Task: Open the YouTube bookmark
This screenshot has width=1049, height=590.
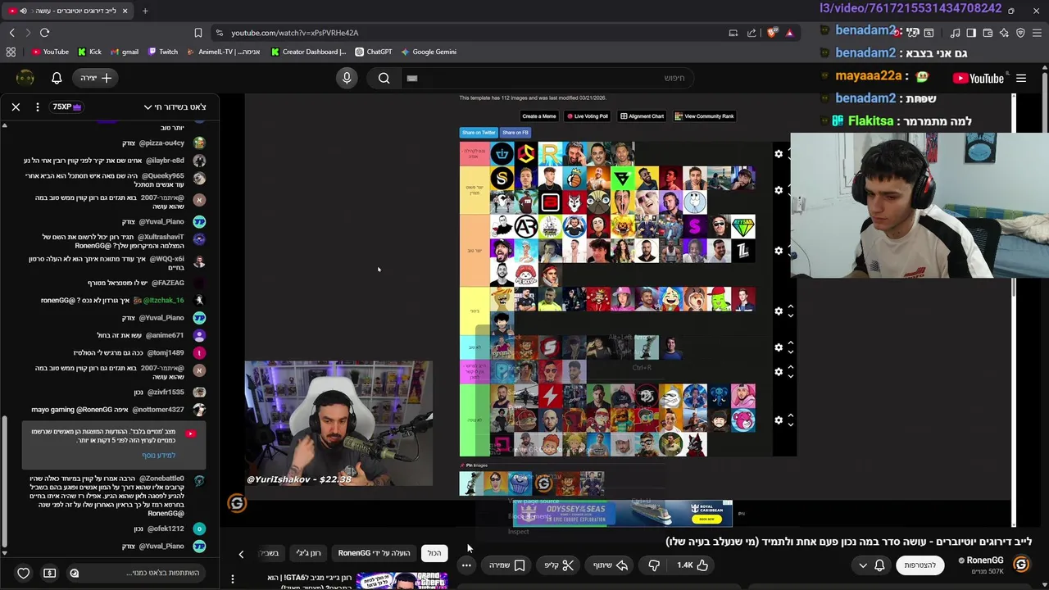Action: pos(50,52)
